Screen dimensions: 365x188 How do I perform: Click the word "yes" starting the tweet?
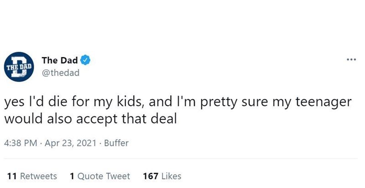[14, 103]
